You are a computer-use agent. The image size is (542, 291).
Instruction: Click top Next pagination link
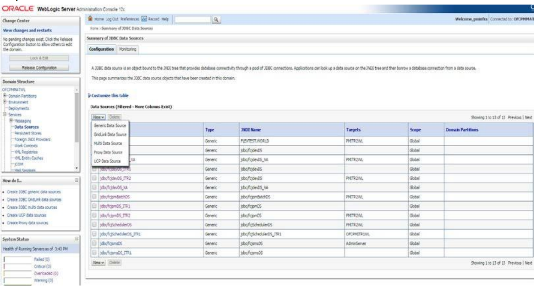tap(529, 117)
